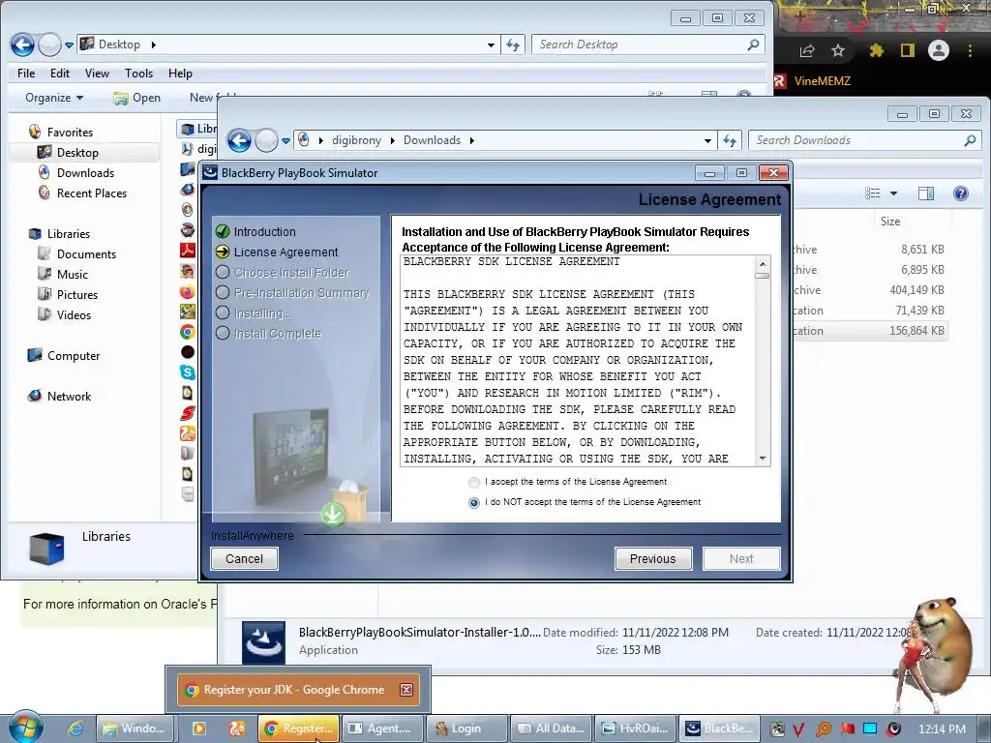
Task: Select the file row sized 404,149 KB
Action: (x=871, y=290)
